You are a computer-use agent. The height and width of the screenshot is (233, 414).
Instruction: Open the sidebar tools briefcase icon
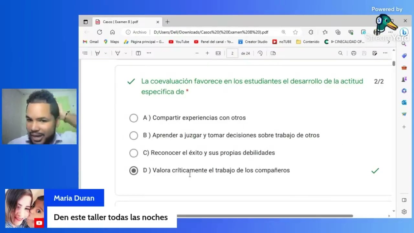(404, 68)
